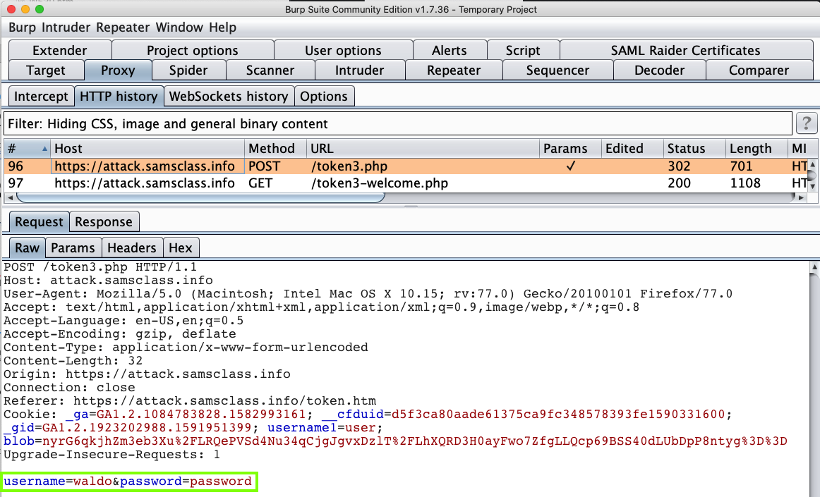Switch to the Params view tab

pyautogui.click(x=73, y=247)
